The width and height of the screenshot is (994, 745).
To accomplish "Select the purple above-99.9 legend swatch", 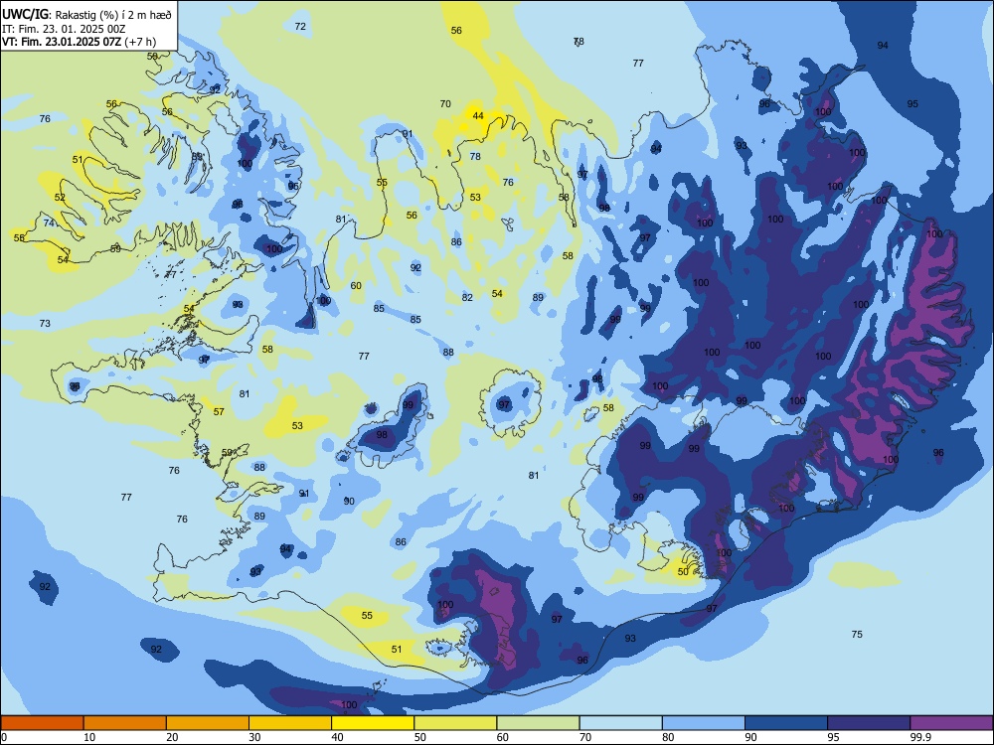I will (951, 723).
